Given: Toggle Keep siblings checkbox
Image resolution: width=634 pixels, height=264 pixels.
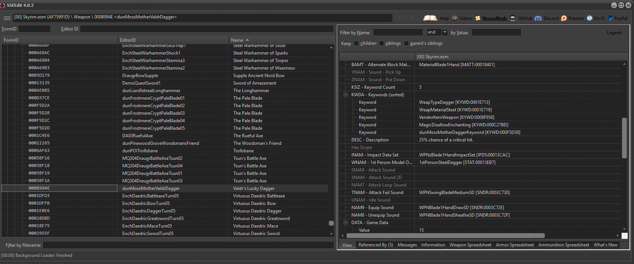Looking at the screenshot, I should coord(382,43).
